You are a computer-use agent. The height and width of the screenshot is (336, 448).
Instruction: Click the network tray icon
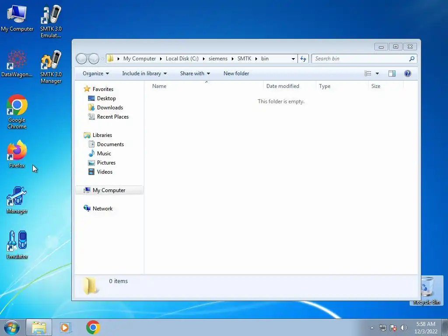pyautogui.click(x=382, y=328)
